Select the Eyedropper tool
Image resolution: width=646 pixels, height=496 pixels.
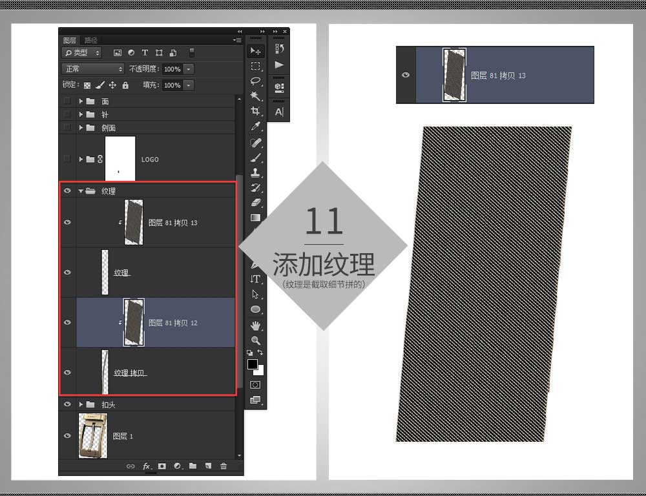pyautogui.click(x=255, y=127)
